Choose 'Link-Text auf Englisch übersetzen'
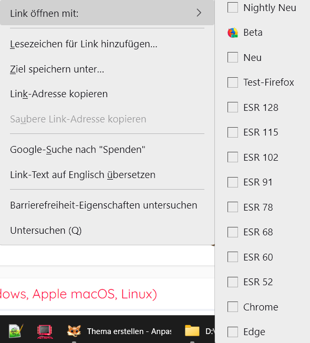The height and width of the screenshot is (343, 310). point(82,175)
